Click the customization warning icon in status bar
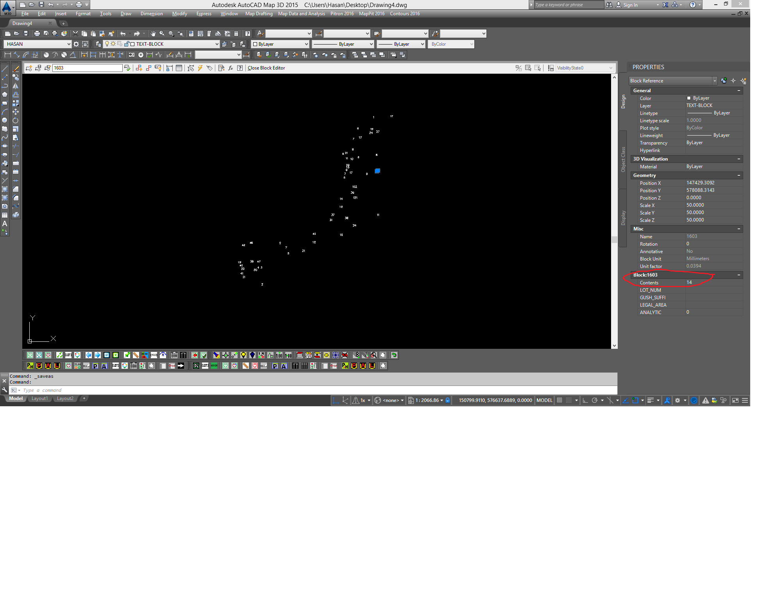This screenshot has height=600, width=776. [705, 400]
